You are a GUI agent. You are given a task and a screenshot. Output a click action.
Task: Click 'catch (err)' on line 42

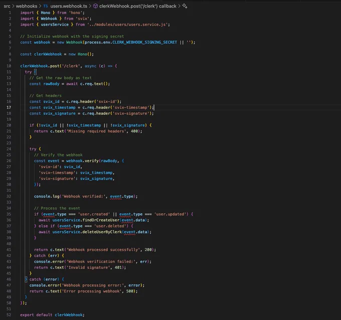(x=47, y=256)
